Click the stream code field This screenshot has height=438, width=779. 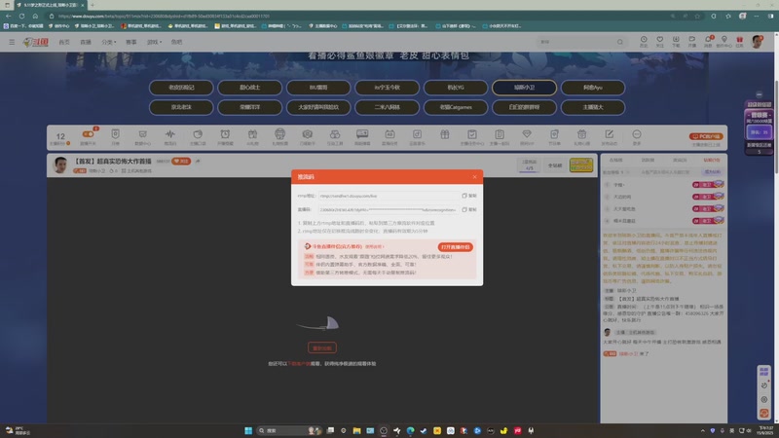[x=389, y=209]
